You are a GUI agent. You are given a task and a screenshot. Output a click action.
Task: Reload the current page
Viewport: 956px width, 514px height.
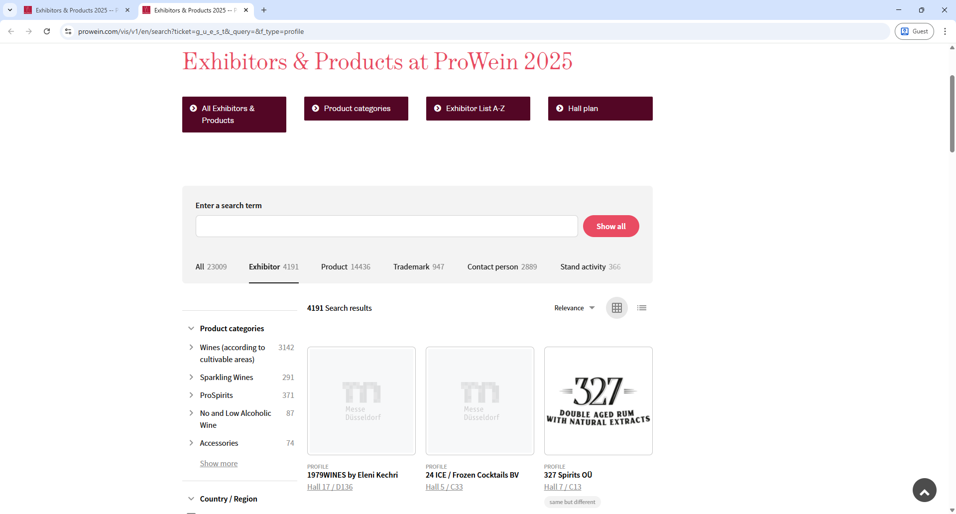pos(46,31)
